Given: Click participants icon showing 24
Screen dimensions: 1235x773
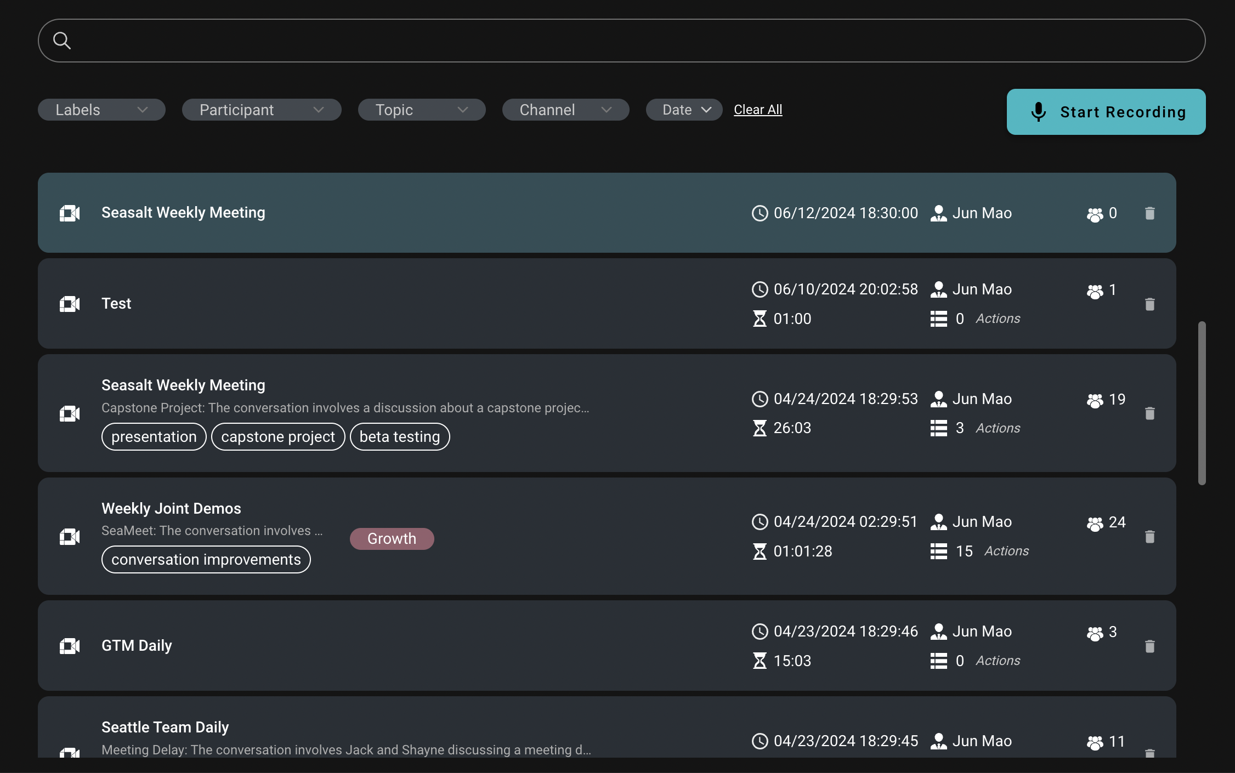Looking at the screenshot, I should coord(1095,524).
